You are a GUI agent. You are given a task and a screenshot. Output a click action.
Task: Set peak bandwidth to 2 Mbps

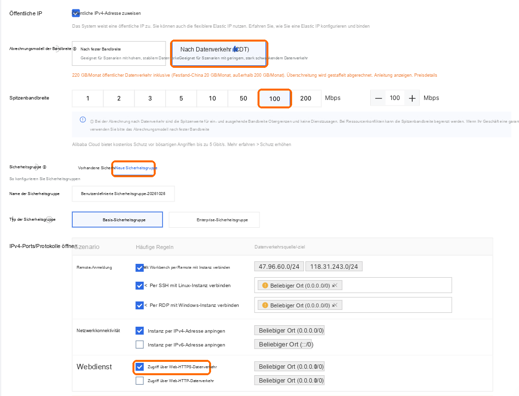pos(119,99)
